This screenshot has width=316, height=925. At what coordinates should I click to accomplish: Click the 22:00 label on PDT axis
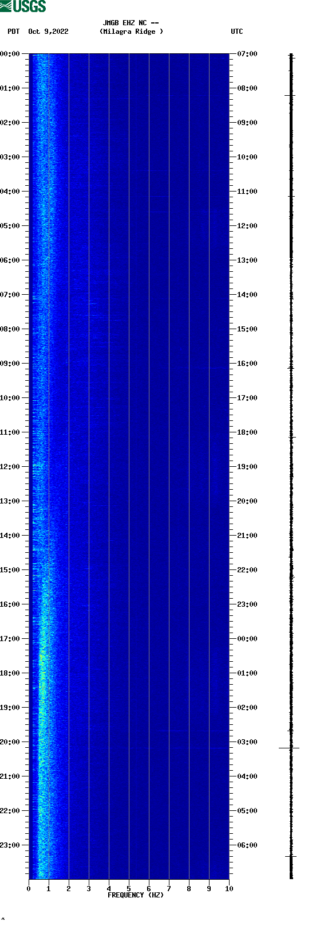[x=10, y=811]
